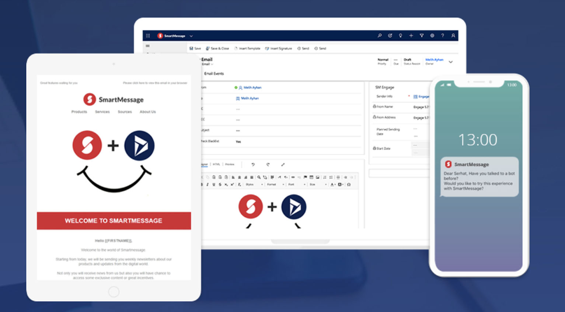Click the anchor flag icon in the editor toolbar
Screen dimensions: 565x312
point(305,177)
